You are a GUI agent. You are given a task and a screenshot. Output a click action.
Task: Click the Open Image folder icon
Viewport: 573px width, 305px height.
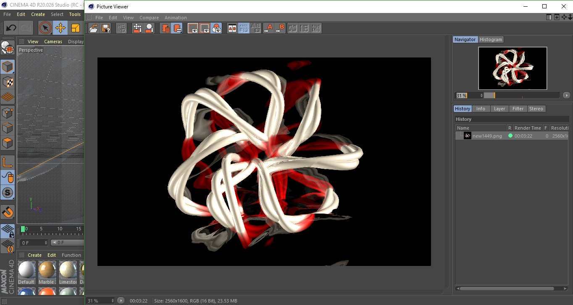coord(94,29)
